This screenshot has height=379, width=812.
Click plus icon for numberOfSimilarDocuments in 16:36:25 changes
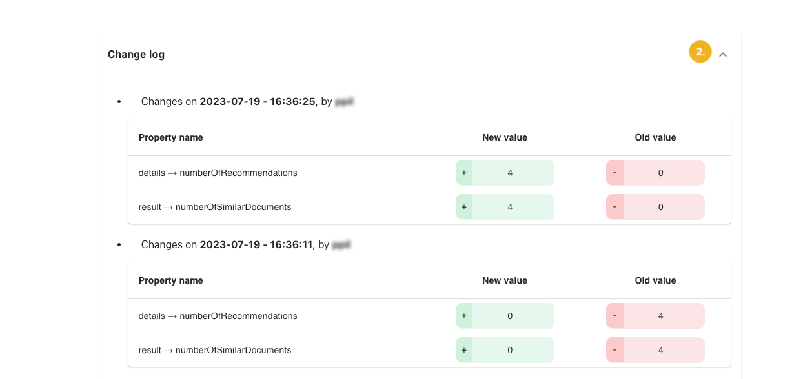click(464, 207)
